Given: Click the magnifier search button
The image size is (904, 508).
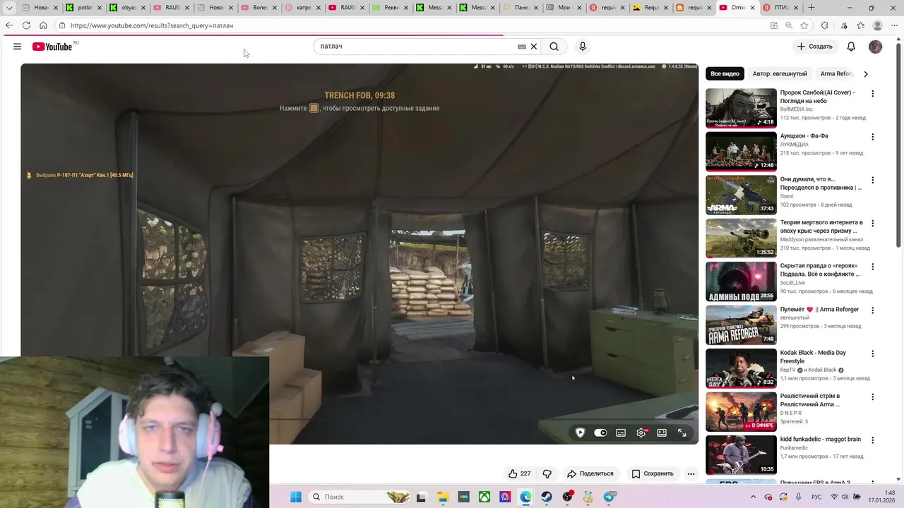Looking at the screenshot, I should click(x=554, y=47).
